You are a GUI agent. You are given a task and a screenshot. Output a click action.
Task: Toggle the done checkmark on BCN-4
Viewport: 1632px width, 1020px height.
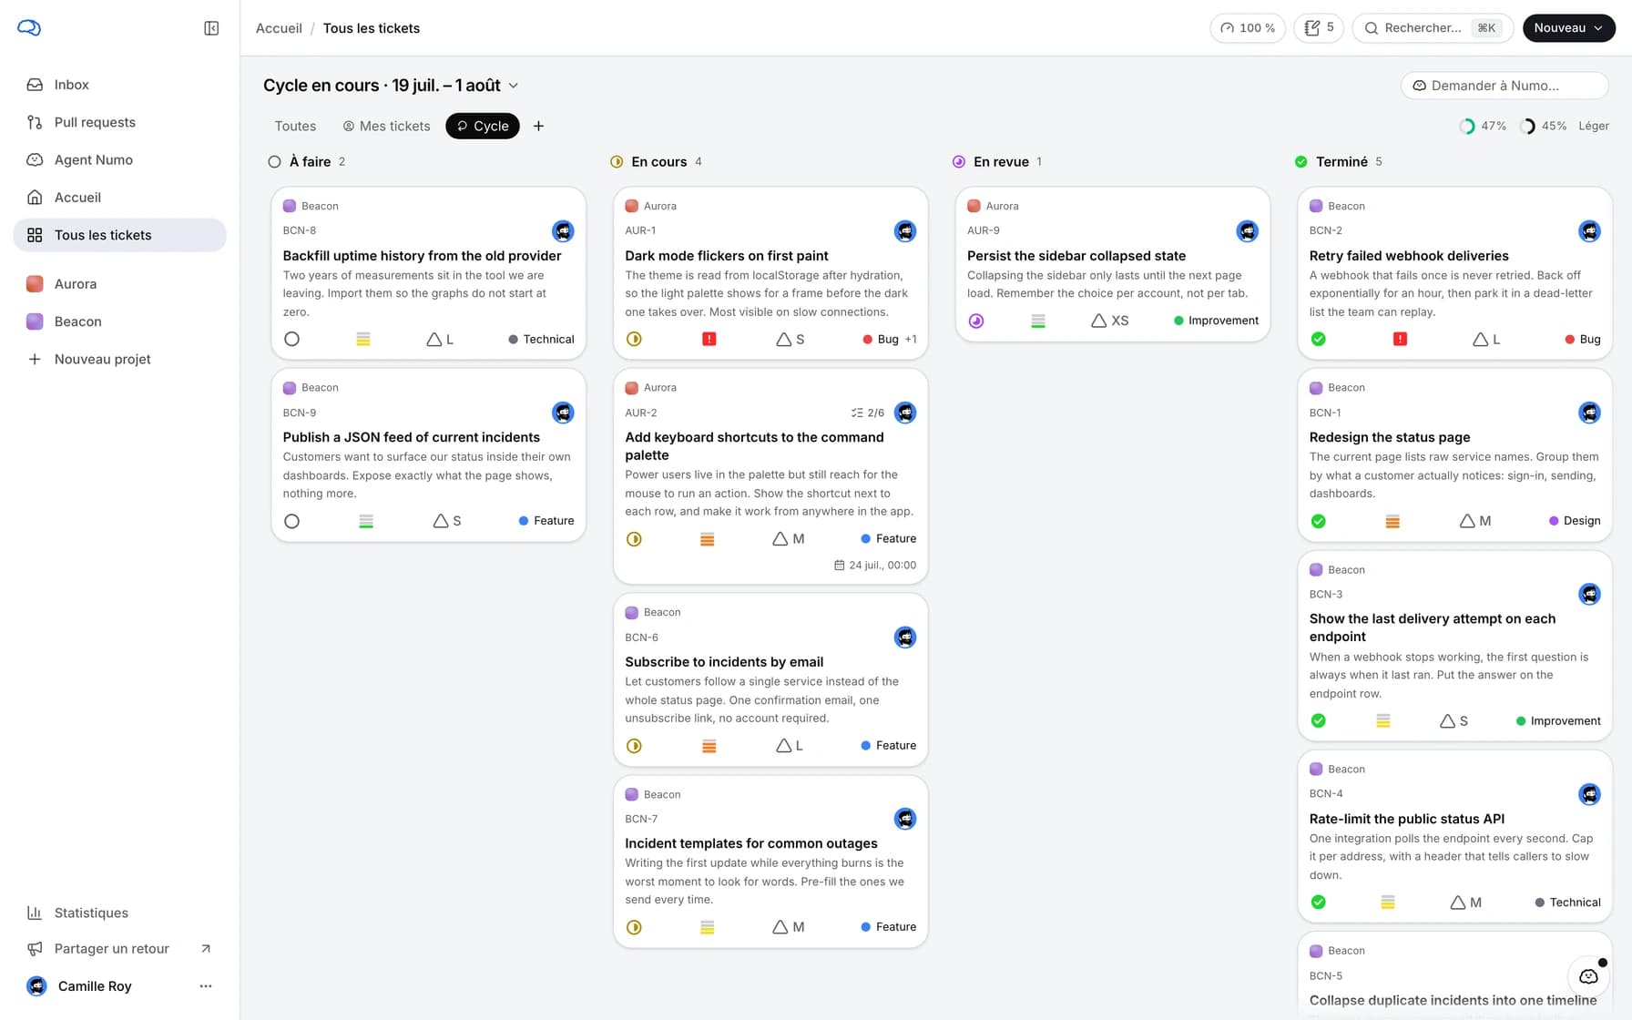pyautogui.click(x=1318, y=903)
